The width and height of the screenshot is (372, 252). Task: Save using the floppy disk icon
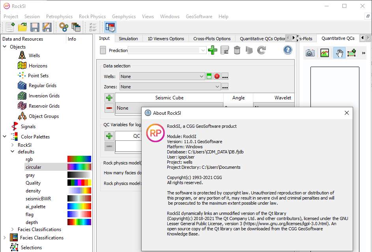coord(35,27)
